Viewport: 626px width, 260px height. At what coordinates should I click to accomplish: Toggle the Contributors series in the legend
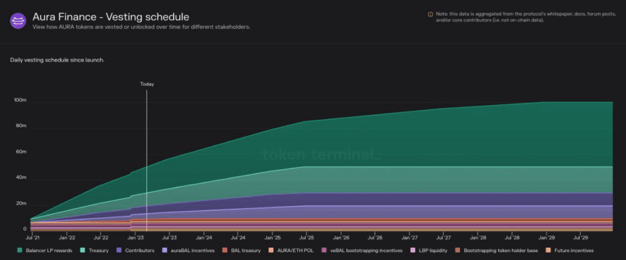[135, 250]
